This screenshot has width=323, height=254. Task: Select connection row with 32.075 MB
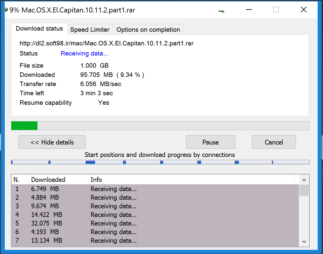pos(155,223)
